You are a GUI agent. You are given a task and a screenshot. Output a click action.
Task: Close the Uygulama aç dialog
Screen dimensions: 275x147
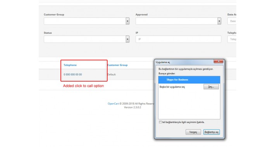click(218, 61)
